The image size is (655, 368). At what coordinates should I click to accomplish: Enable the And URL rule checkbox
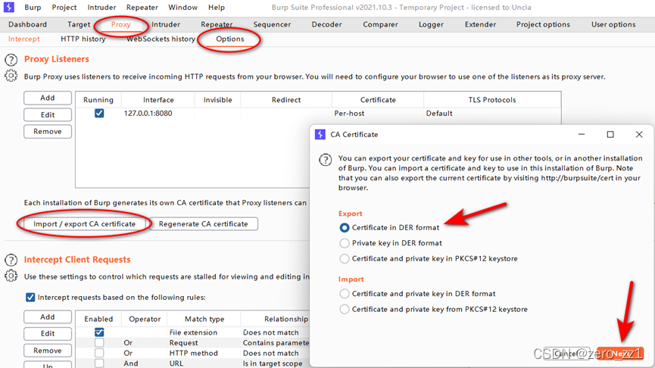[x=99, y=363]
